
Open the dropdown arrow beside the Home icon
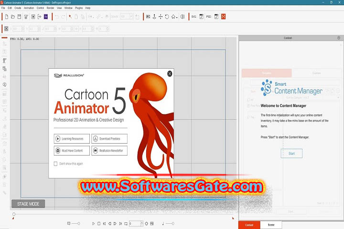tap(177, 18)
